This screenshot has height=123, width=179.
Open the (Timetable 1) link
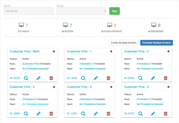[86, 64]
